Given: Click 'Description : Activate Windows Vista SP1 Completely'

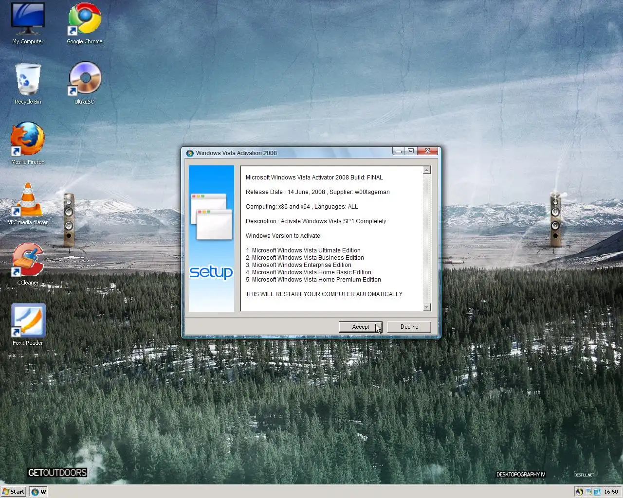Looking at the screenshot, I should click(x=316, y=221).
